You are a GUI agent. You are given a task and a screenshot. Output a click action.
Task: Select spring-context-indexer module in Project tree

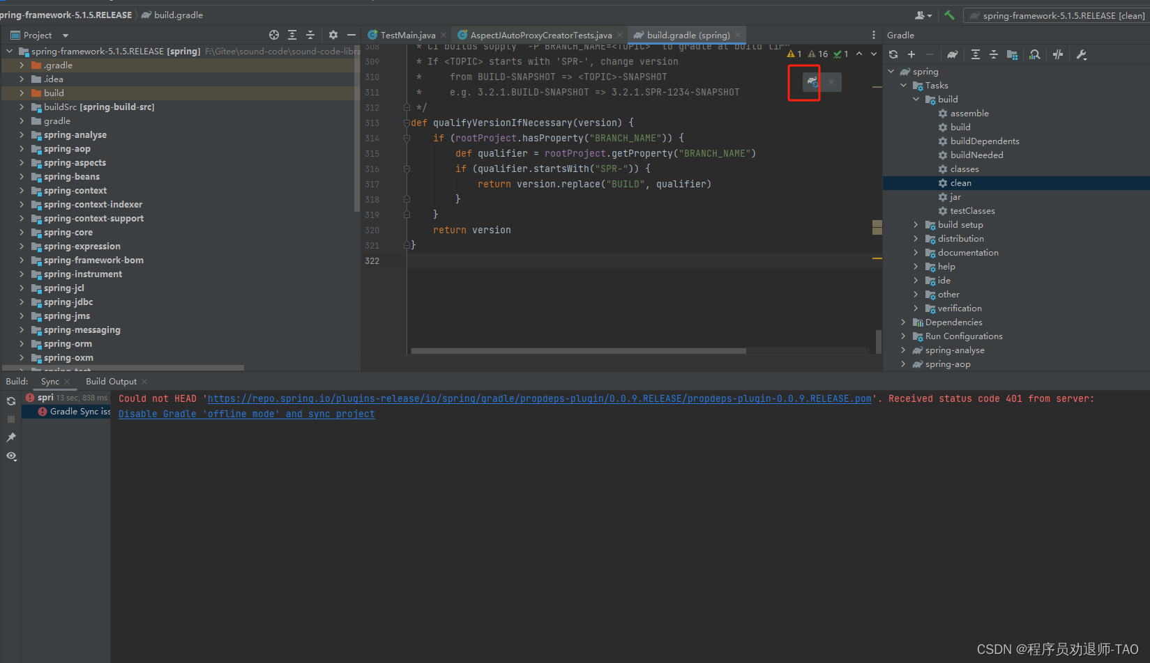(93, 204)
